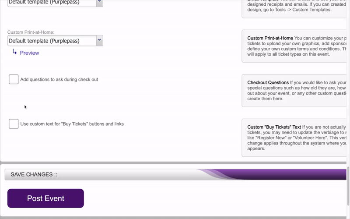Click the Preview link
350x219 pixels.
[x=29, y=53]
